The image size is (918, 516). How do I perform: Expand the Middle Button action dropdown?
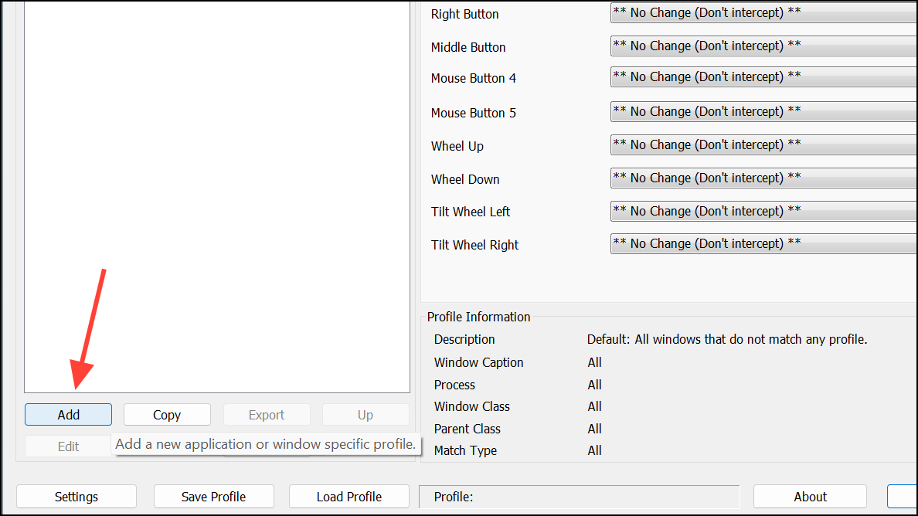pyautogui.click(x=763, y=46)
